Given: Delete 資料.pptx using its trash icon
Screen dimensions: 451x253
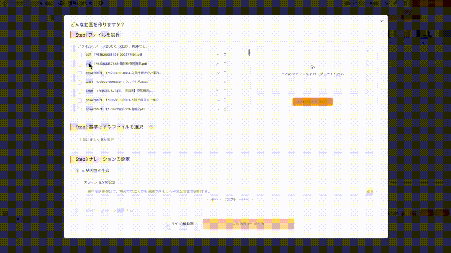Looking at the screenshot, I should (x=225, y=109).
